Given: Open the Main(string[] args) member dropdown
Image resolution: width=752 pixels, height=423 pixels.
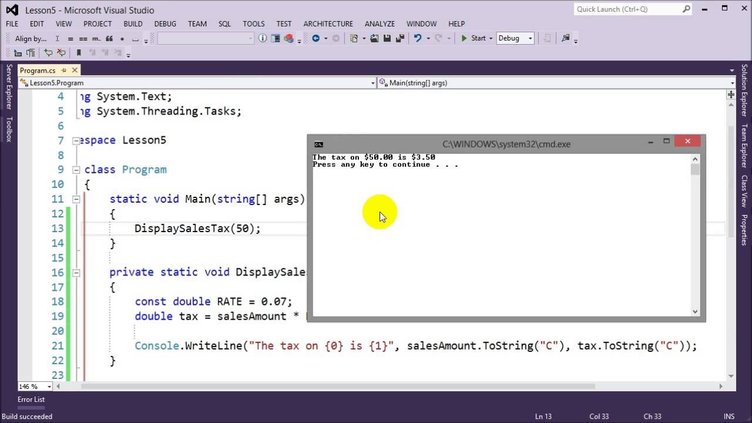Looking at the screenshot, I should [x=556, y=83].
